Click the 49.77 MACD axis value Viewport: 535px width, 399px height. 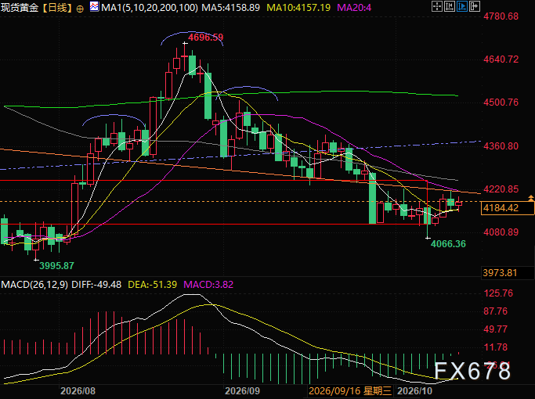pos(496,329)
